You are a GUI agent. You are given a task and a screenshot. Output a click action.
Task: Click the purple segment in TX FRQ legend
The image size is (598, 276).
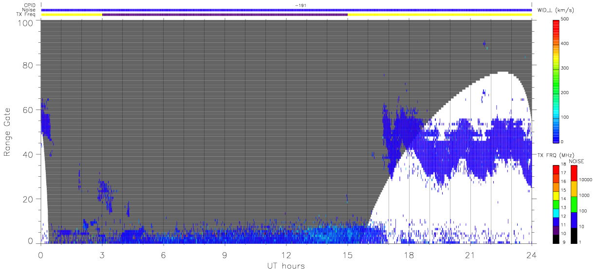pyautogui.click(x=556, y=231)
